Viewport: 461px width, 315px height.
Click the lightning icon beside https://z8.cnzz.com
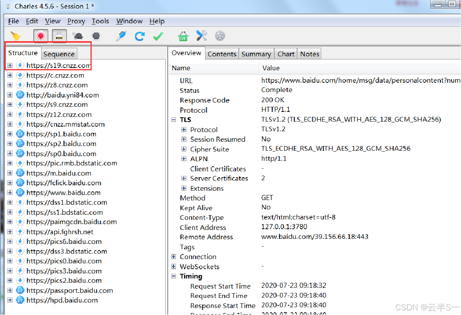point(20,85)
